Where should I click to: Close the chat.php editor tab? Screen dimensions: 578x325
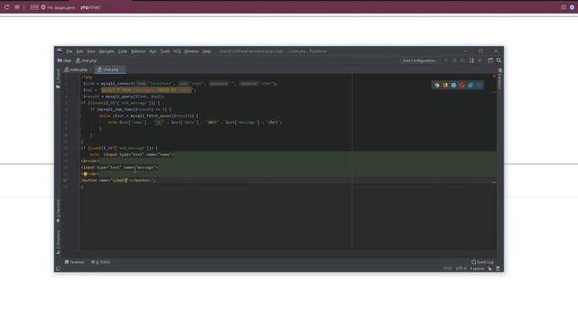123,70
